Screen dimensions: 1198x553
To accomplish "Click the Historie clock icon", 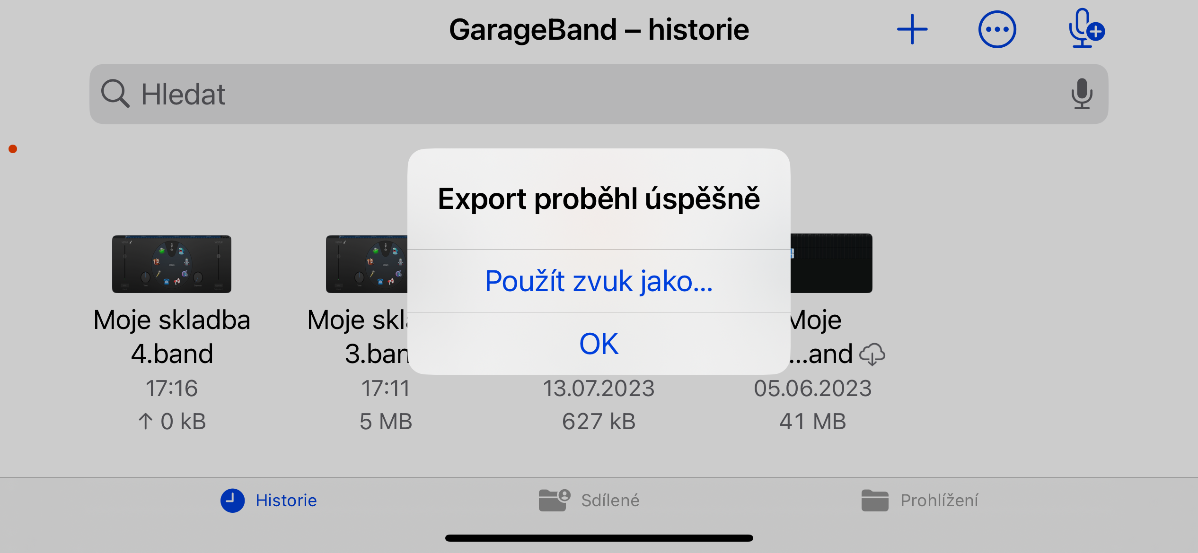I will [x=232, y=500].
